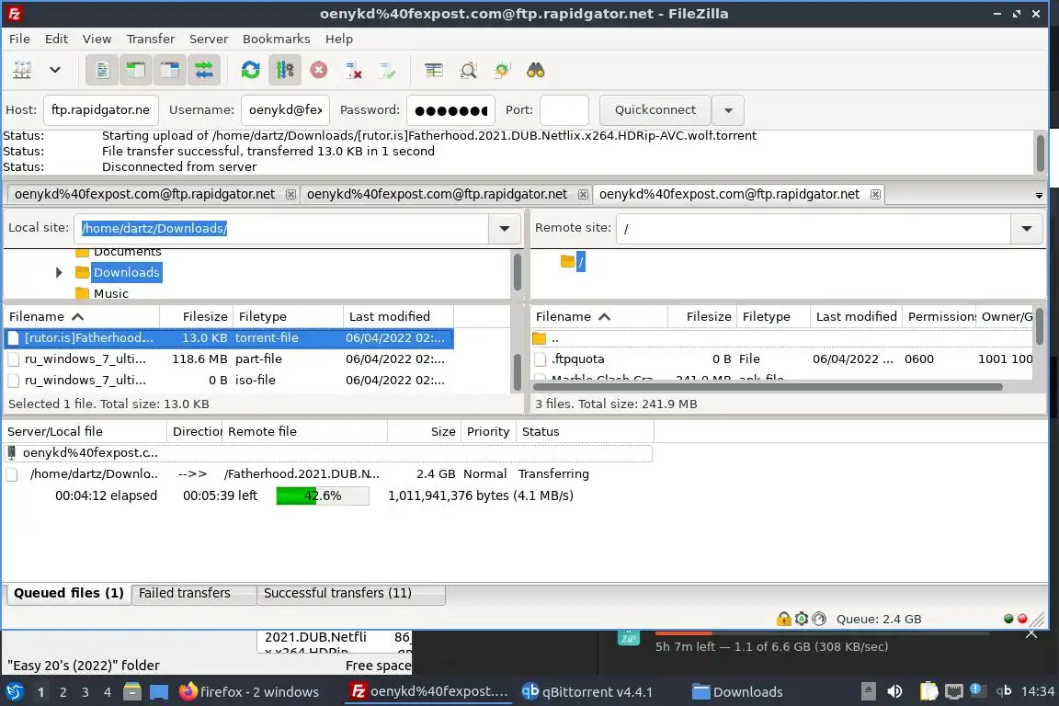1059x706 pixels.
Task: Select the 0 B ru_windows_7 iso-file
Action: 228,380
